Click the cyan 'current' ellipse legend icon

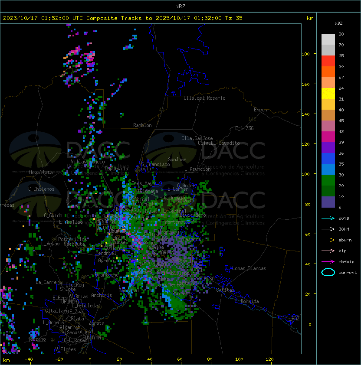click(x=328, y=272)
